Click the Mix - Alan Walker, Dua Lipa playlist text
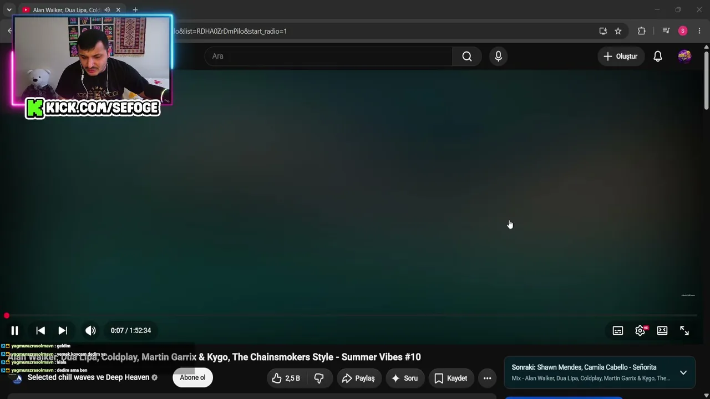 (x=591, y=378)
